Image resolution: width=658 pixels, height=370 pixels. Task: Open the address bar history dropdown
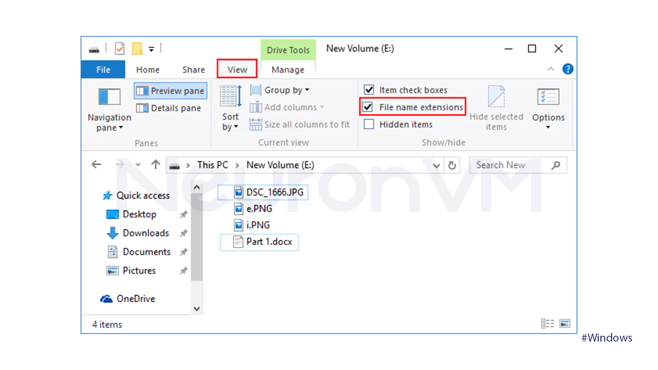click(x=436, y=165)
